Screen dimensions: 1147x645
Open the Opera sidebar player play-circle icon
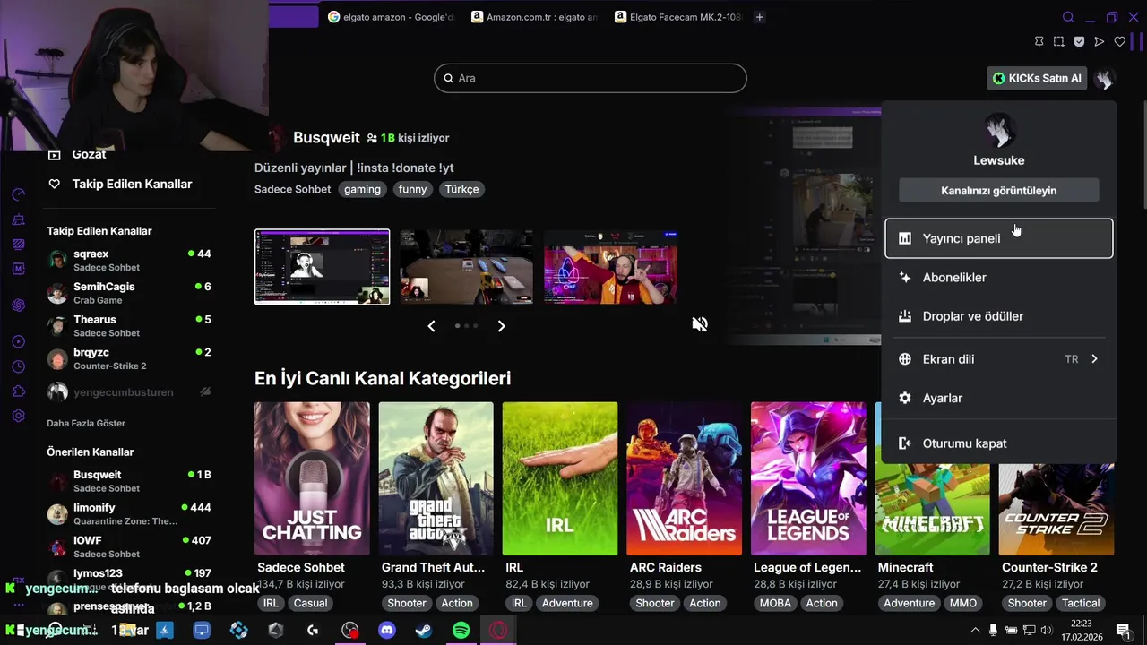tap(19, 341)
